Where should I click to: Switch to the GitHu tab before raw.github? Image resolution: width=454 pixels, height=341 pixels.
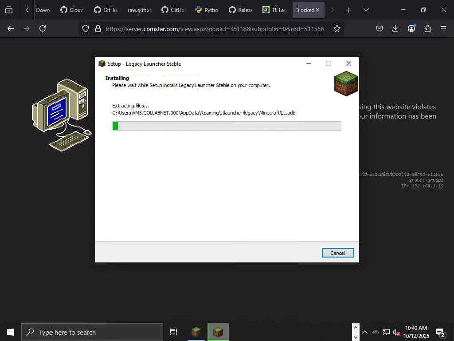106,10
